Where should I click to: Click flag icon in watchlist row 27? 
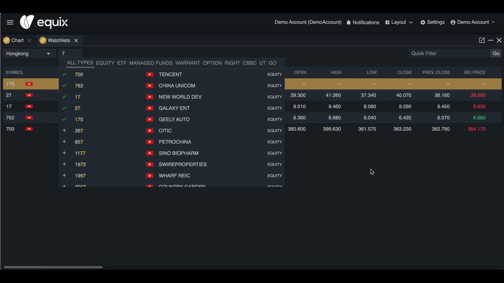click(x=29, y=95)
